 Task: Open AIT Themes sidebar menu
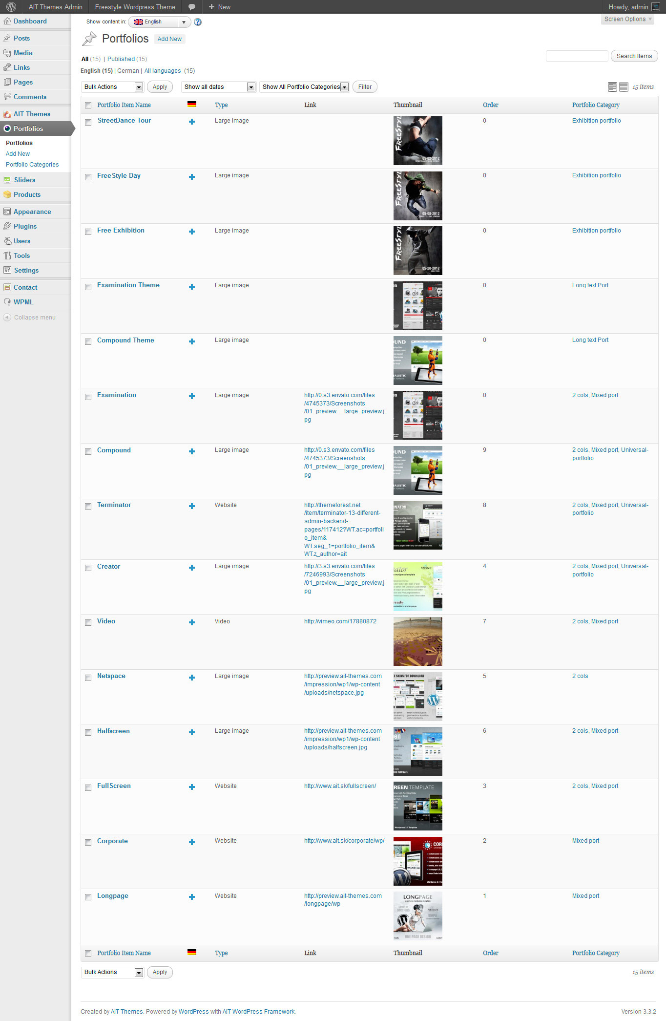tap(32, 114)
